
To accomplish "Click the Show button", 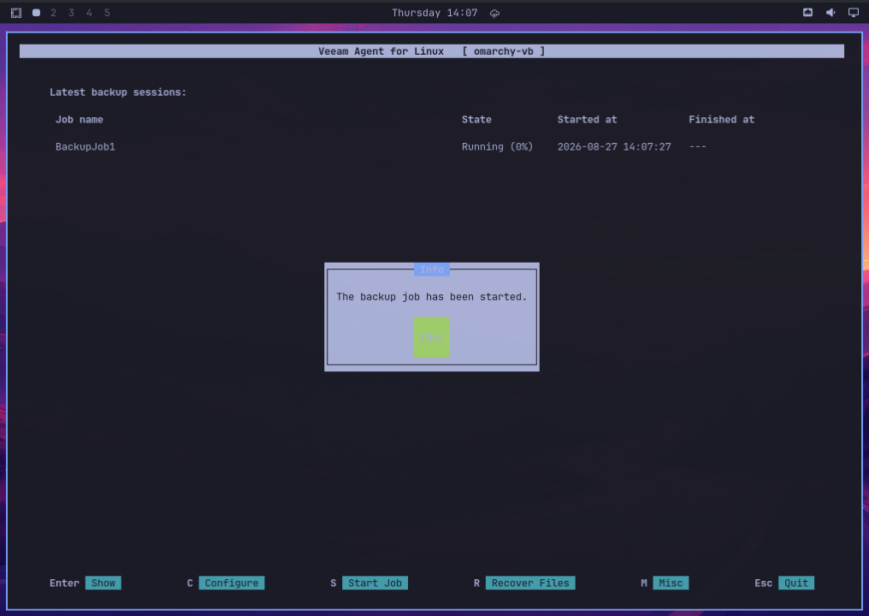I will click(x=103, y=583).
